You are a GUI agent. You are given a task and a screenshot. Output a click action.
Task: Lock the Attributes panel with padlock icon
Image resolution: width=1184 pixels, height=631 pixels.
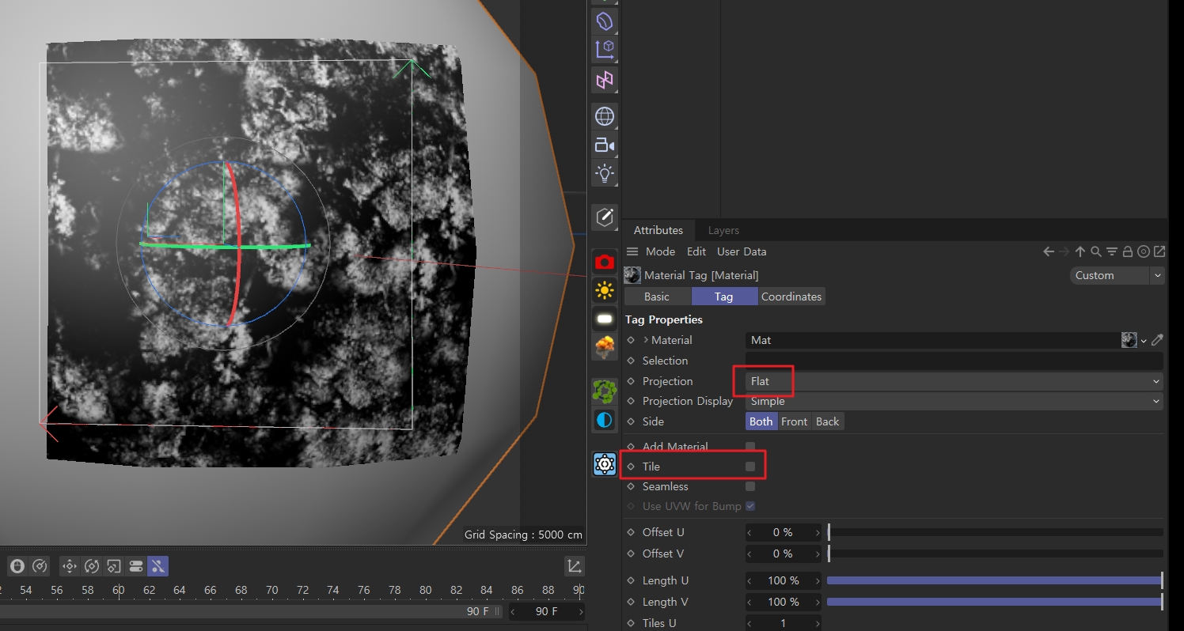1128,251
